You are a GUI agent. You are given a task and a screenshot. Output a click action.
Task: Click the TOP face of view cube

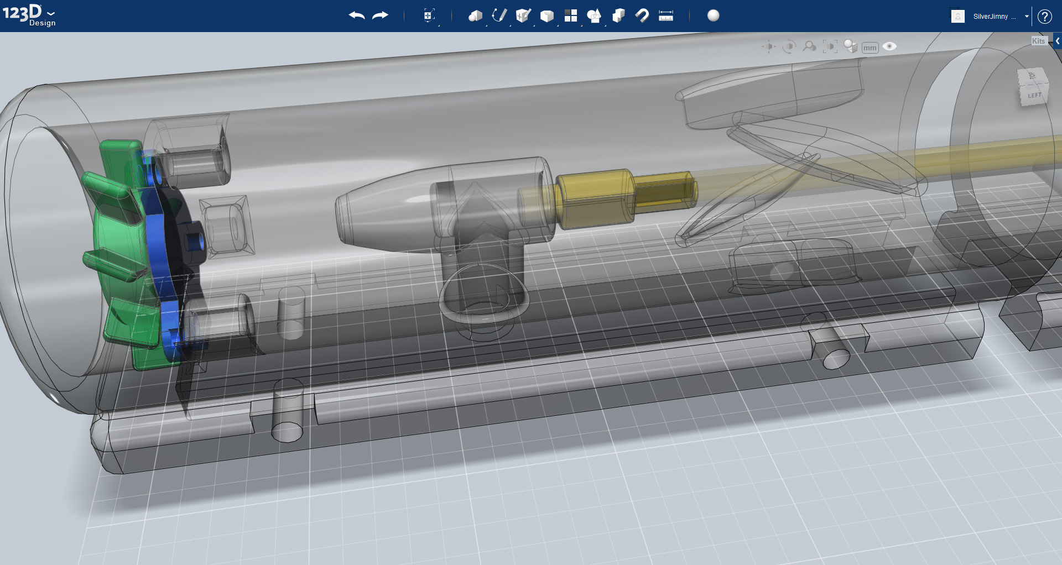(x=1032, y=76)
